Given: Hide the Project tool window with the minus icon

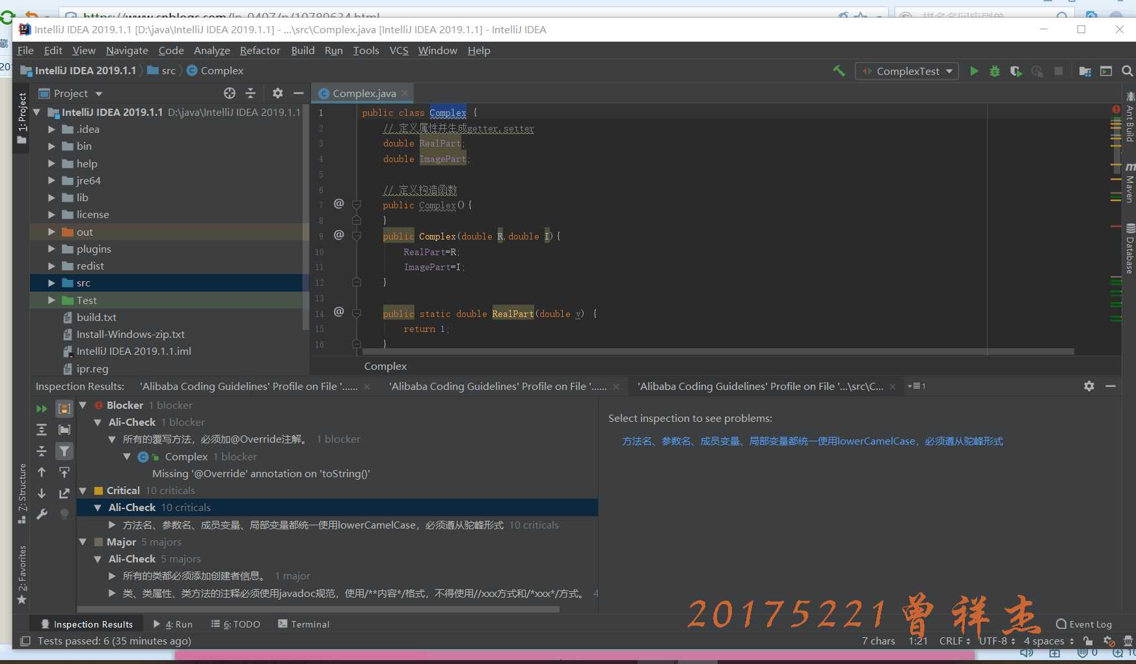Looking at the screenshot, I should [x=299, y=93].
